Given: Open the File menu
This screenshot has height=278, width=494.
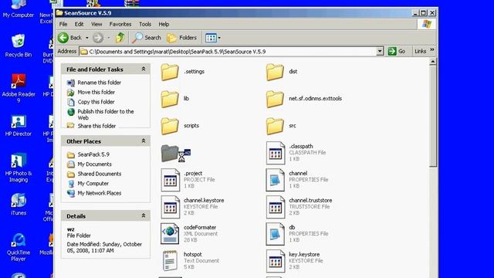Looking at the screenshot, I should [63, 24].
